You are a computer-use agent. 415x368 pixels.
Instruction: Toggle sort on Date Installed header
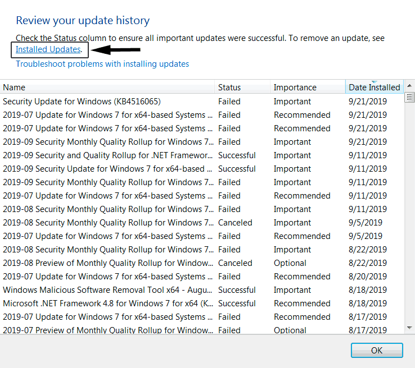pyautogui.click(x=375, y=87)
